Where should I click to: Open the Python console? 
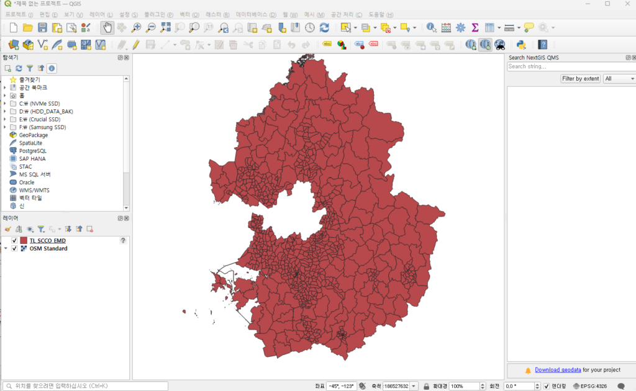(x=522, y=44)
